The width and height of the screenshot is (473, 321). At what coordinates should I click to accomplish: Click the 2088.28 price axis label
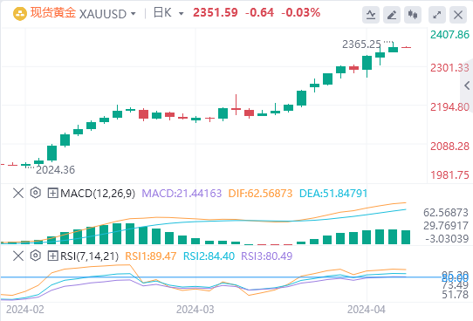[449, 147]
